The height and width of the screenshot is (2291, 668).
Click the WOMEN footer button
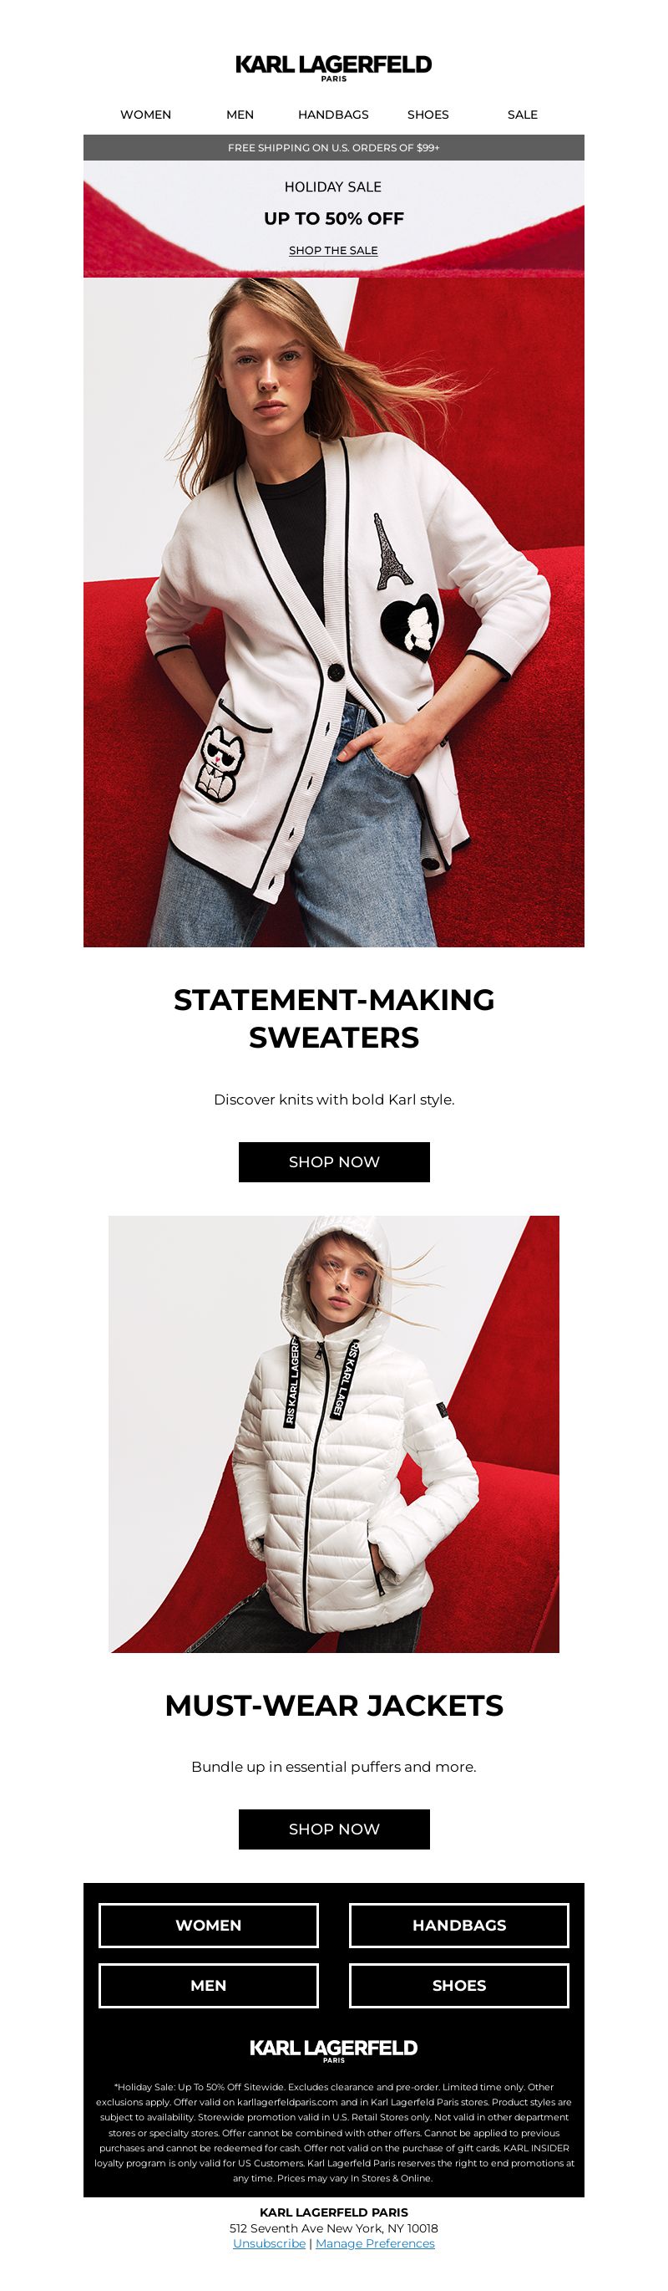(209, 1926)
